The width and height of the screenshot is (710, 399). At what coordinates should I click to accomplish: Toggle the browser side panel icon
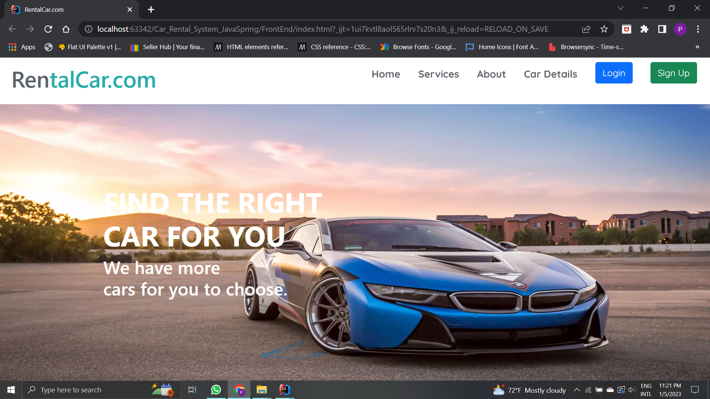point(662,29)
